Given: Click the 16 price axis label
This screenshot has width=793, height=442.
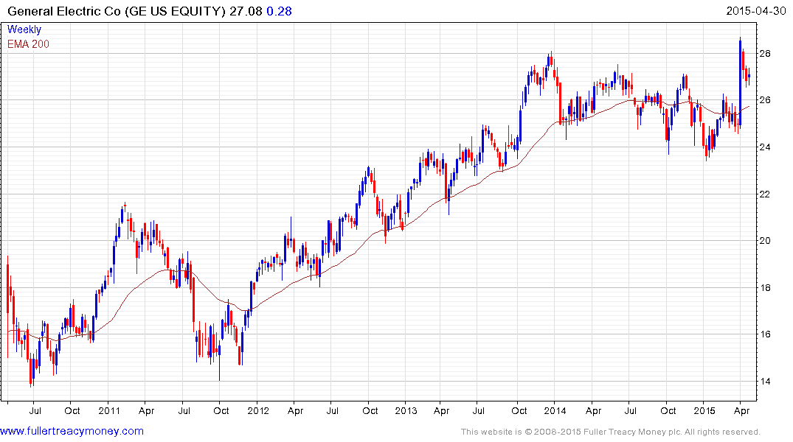Looking at the screenshot, I should 765,334.
